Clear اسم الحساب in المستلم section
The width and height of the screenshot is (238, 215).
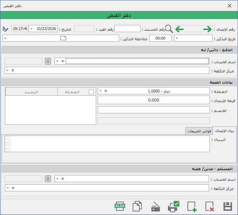(63, 179)
